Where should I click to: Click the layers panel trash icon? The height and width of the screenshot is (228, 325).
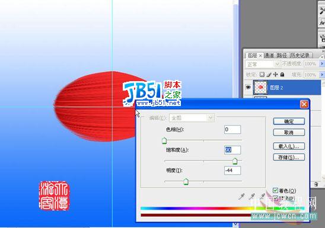316,184
